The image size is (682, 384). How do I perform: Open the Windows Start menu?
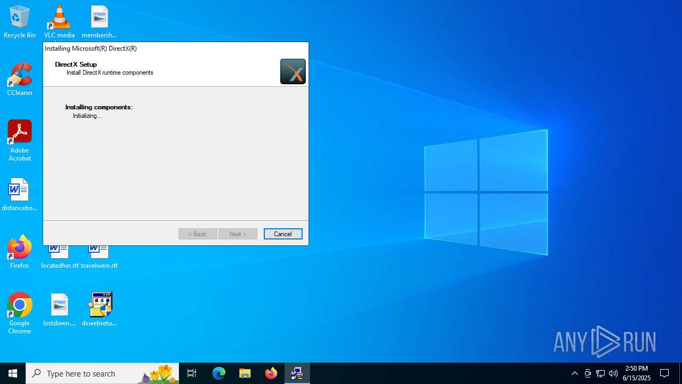13,373
